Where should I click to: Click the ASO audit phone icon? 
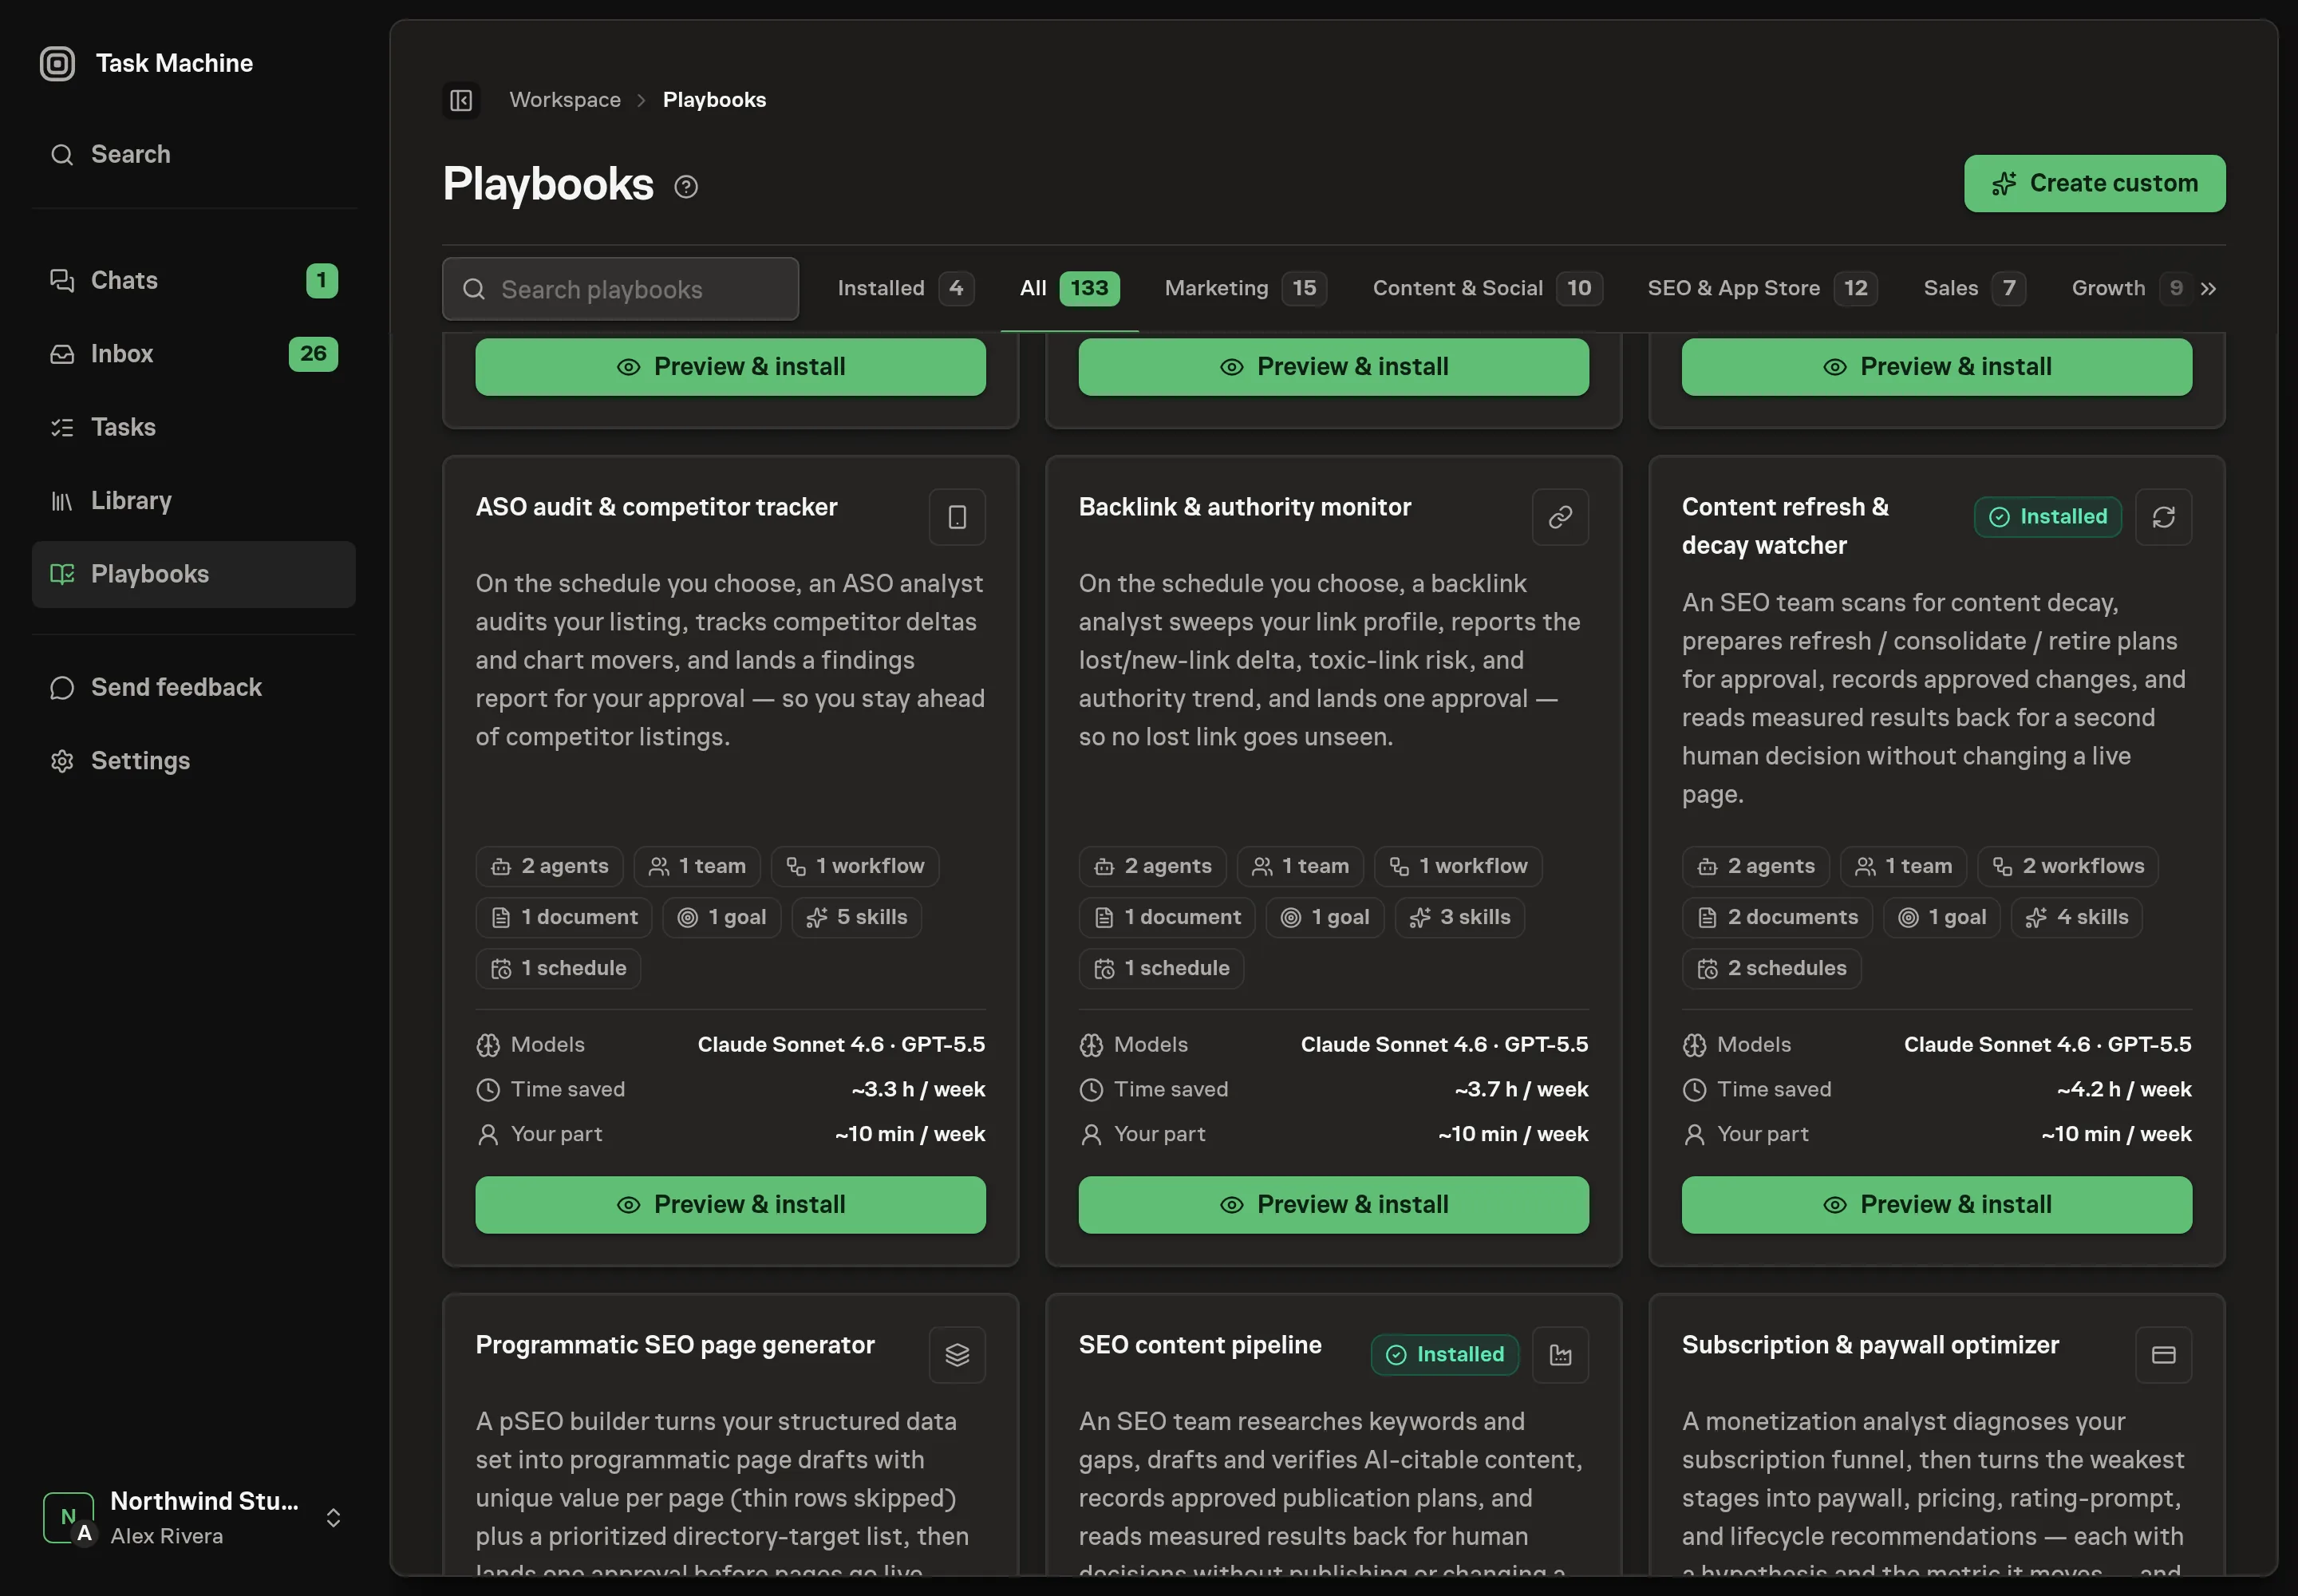click(957, 517)
